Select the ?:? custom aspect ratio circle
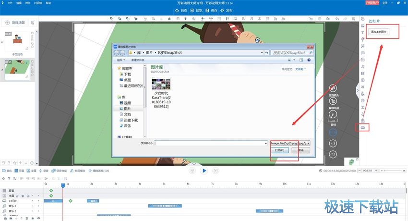This screenshot has width=408, height=221. [x=333, y=154]
